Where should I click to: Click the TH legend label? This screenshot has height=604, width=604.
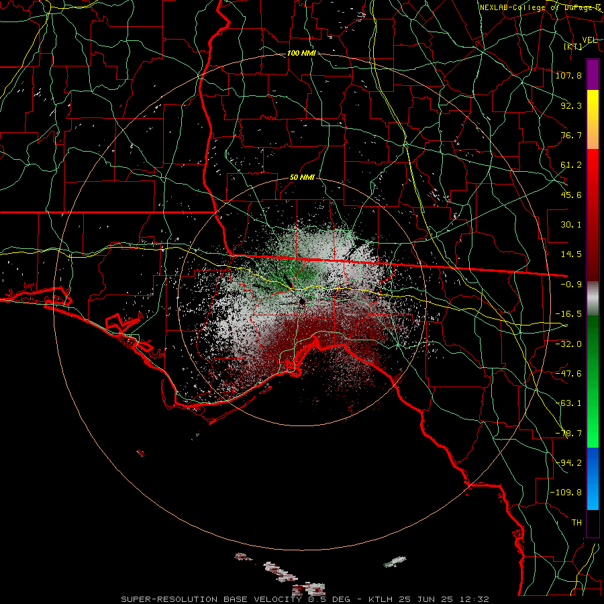[x=576, y=522]
